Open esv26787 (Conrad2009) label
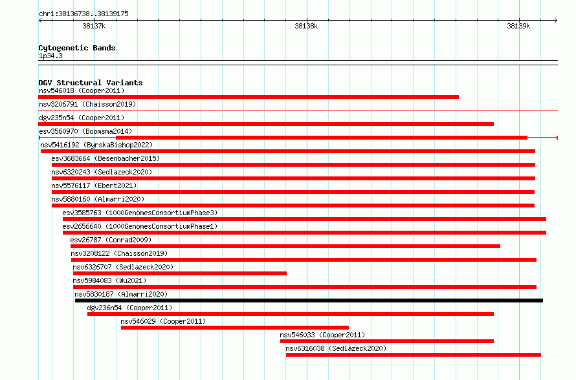This screenshot has width=576, height=380. click(111, 240)
